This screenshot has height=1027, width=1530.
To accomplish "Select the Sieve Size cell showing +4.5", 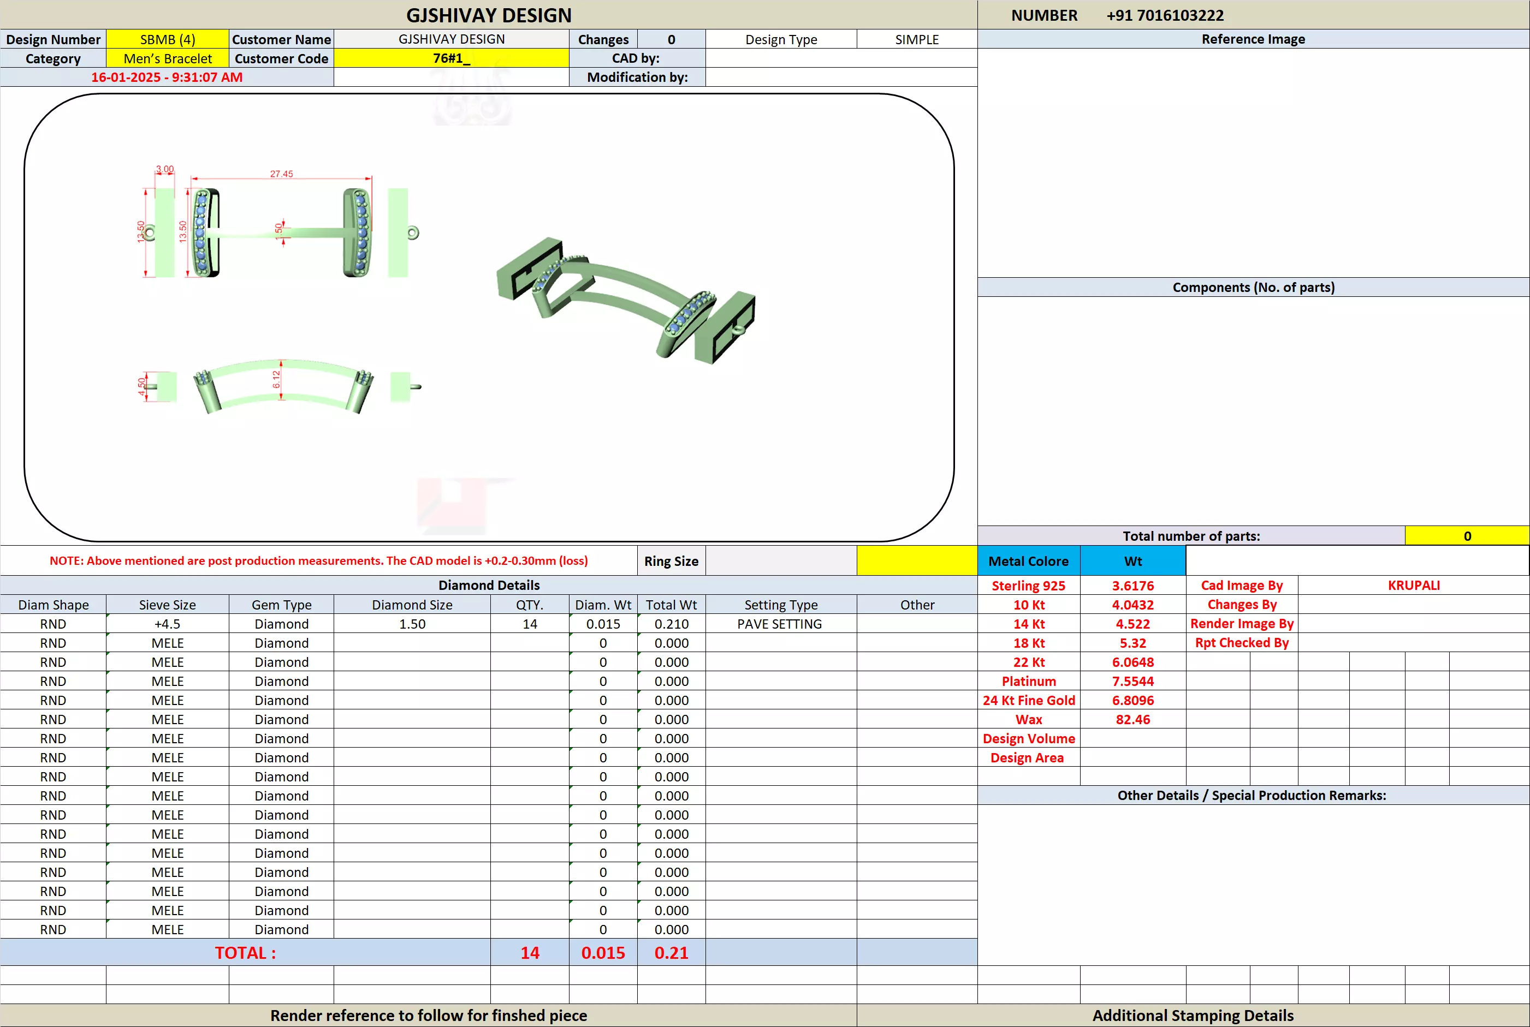I will 167,624.
